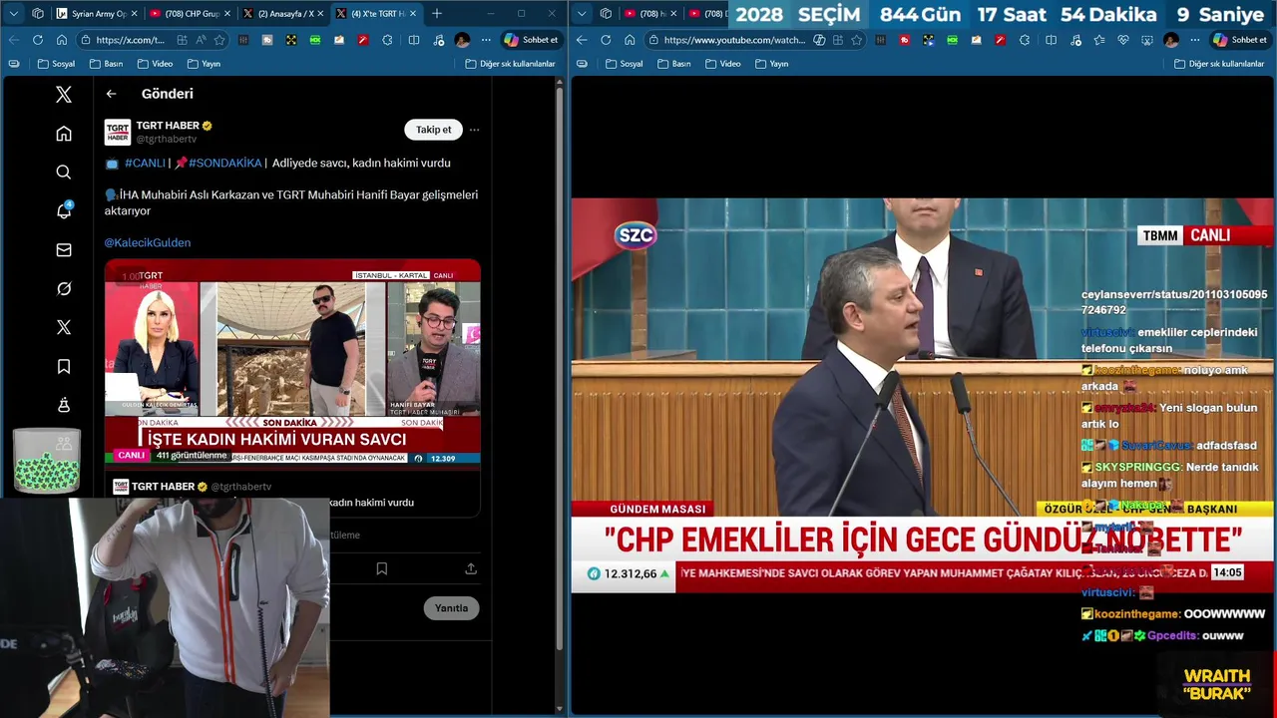Toggle bookmark icon under the TGRT post

[x=381, y=568]
